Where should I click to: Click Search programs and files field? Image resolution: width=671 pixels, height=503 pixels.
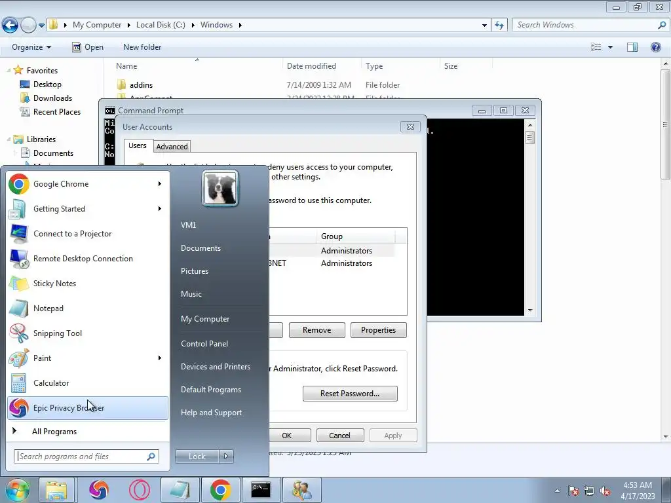click(86, 456)
